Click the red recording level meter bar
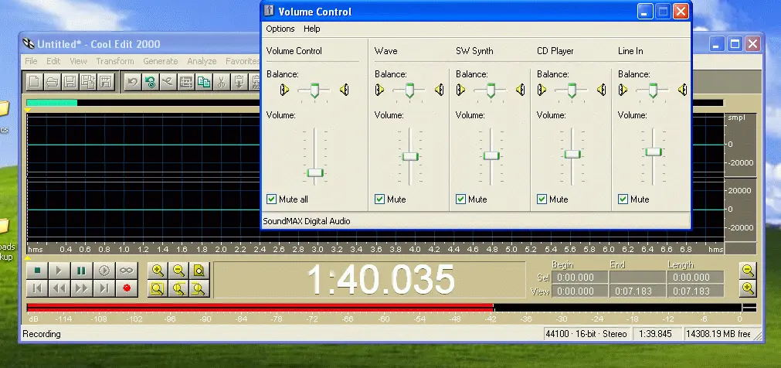The height and width of the screenshot is (368, 781). tap(260, 308)
